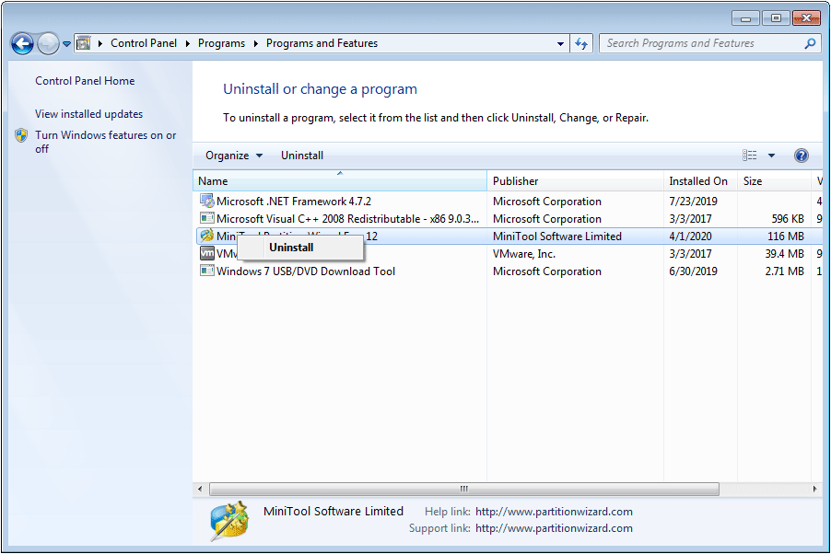Click the 596 KB size cell
This screenshot has height=554, width=831.
click(788, 219)
